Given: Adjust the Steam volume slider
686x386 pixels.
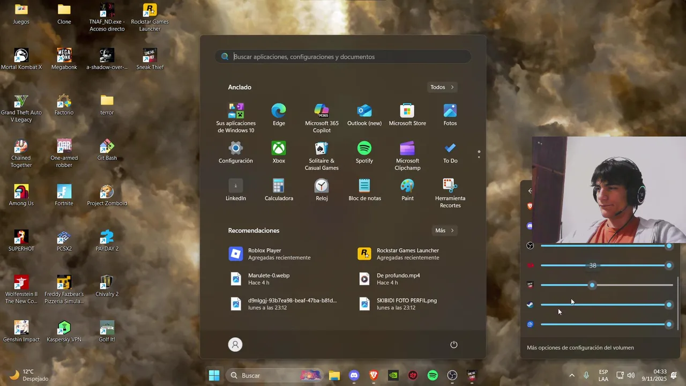Looking at the screenshot, I should (x=607, y=305).
